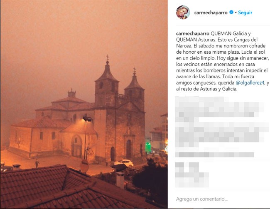Follow the account with Seguir
The height and width of the screenshot is (209, 270).
[x=245, y=12]
